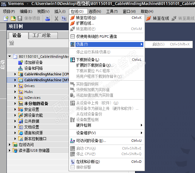The width and height of the screenshot is (195, 173).
Task: Click the Drives folder icon
Action: point(20,86)
